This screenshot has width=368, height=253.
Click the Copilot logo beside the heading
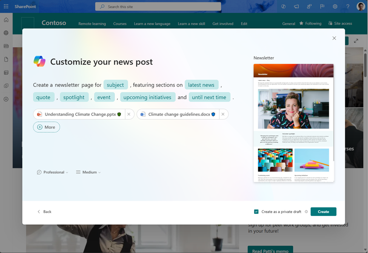(39, 61)
